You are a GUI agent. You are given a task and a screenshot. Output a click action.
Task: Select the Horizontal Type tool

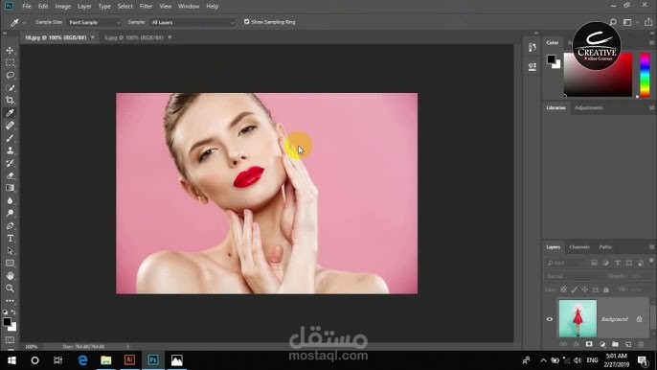pos(10,239)
